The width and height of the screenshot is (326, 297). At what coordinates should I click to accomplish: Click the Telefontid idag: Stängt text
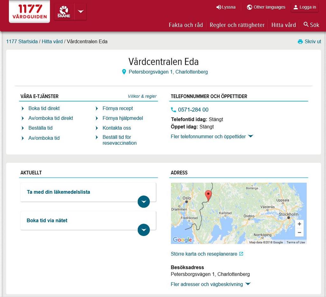coord(197,119)
